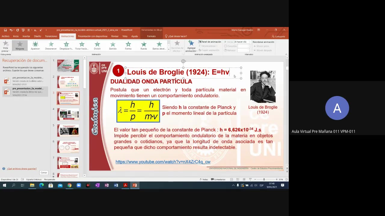Select slide 5 thumbnail
385x216 pixels.
point(68,130)
